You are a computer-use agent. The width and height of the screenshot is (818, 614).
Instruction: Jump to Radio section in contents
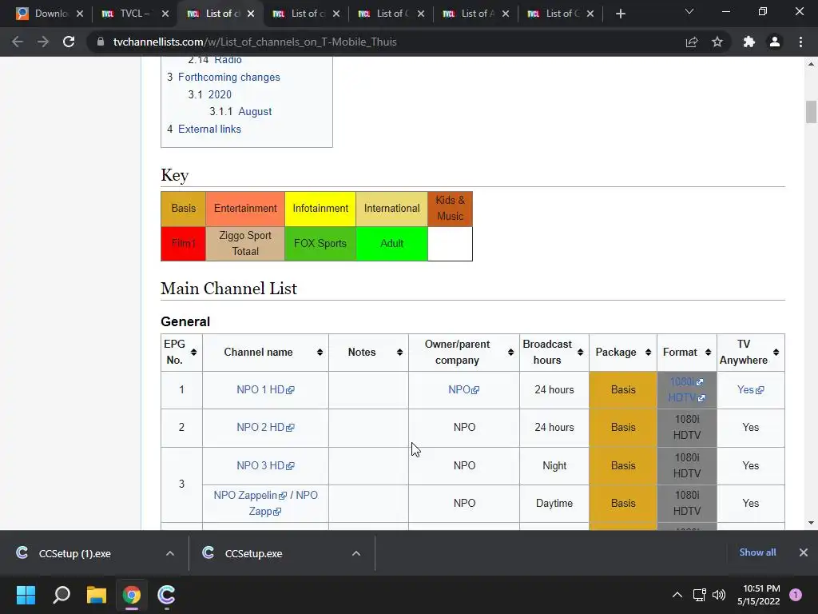pyautogui.click(x=228, y=59)
